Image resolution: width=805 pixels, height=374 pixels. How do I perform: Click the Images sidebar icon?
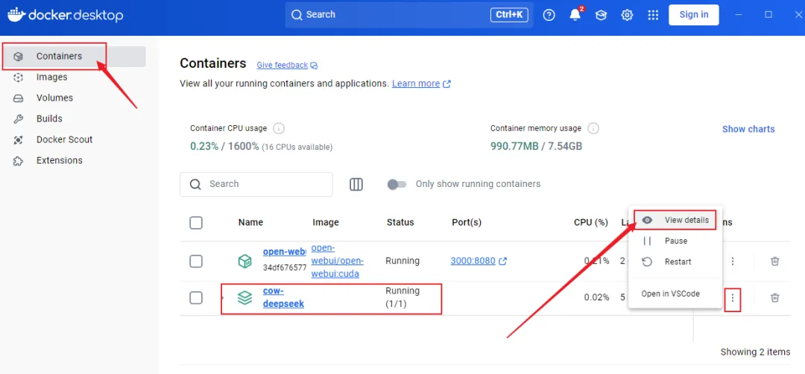coord(19,77)
